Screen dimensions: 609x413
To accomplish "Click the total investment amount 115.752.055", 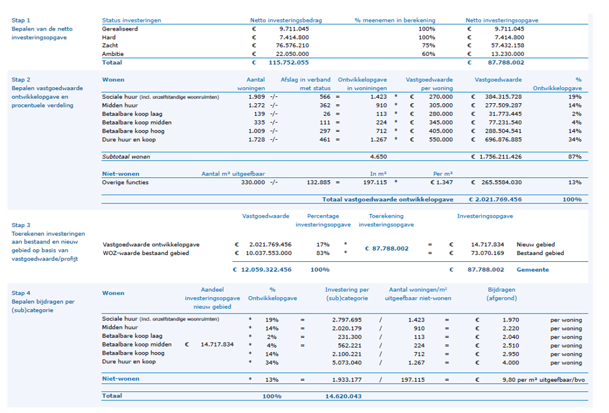I will 288,62.
